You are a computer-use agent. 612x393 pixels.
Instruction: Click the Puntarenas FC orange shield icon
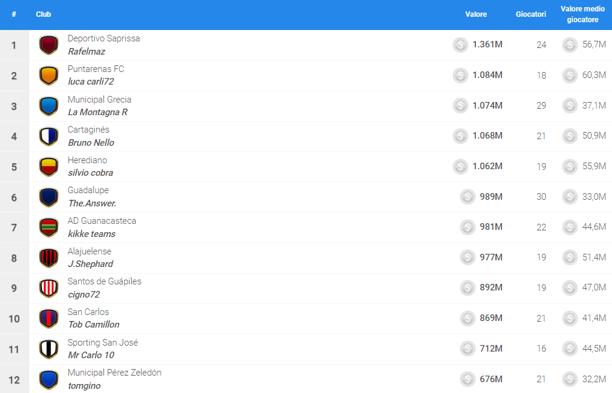(x=49, y=76)
